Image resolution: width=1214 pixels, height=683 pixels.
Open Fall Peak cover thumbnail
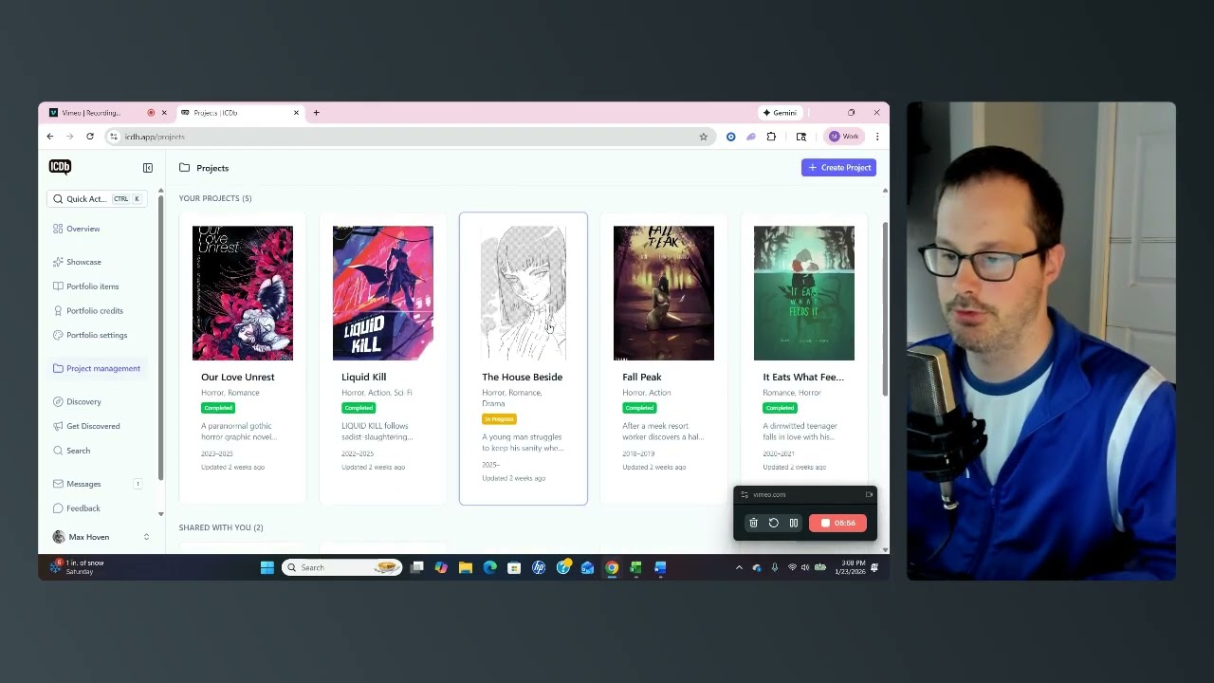664,293
